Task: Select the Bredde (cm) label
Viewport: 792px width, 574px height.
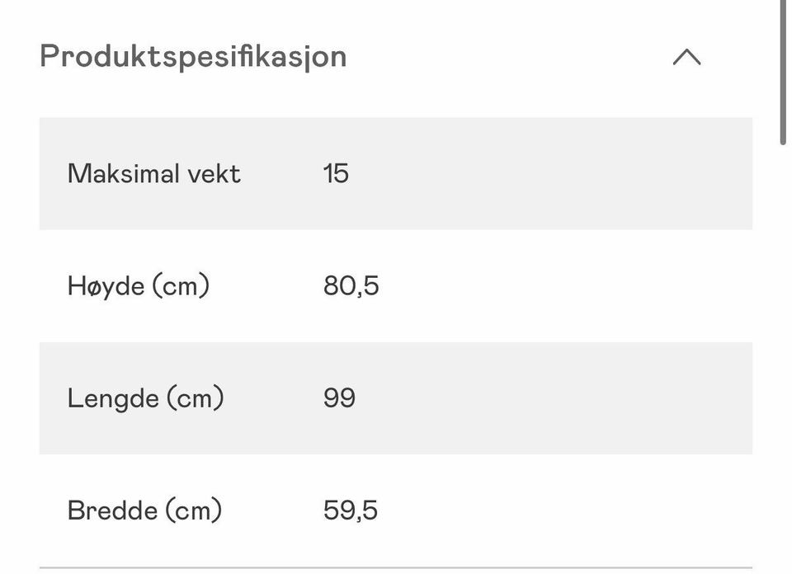Action: [x=144, y=510]
